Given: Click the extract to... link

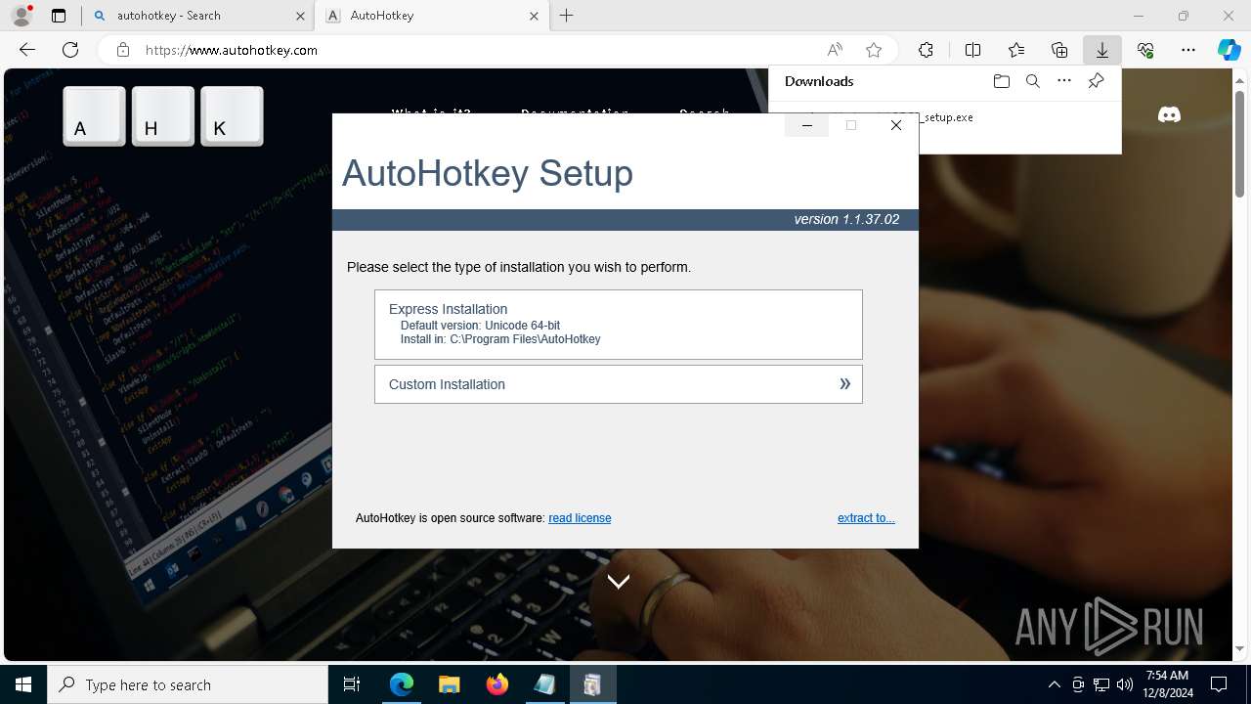Looking at the screenshot, I should click(866, 518).
